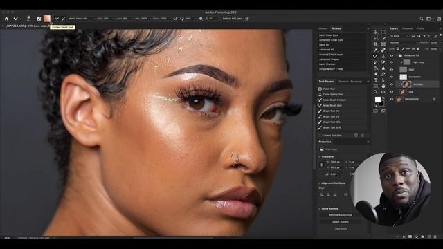Click the rotation angle field in Transform

[x=336, y=174]
